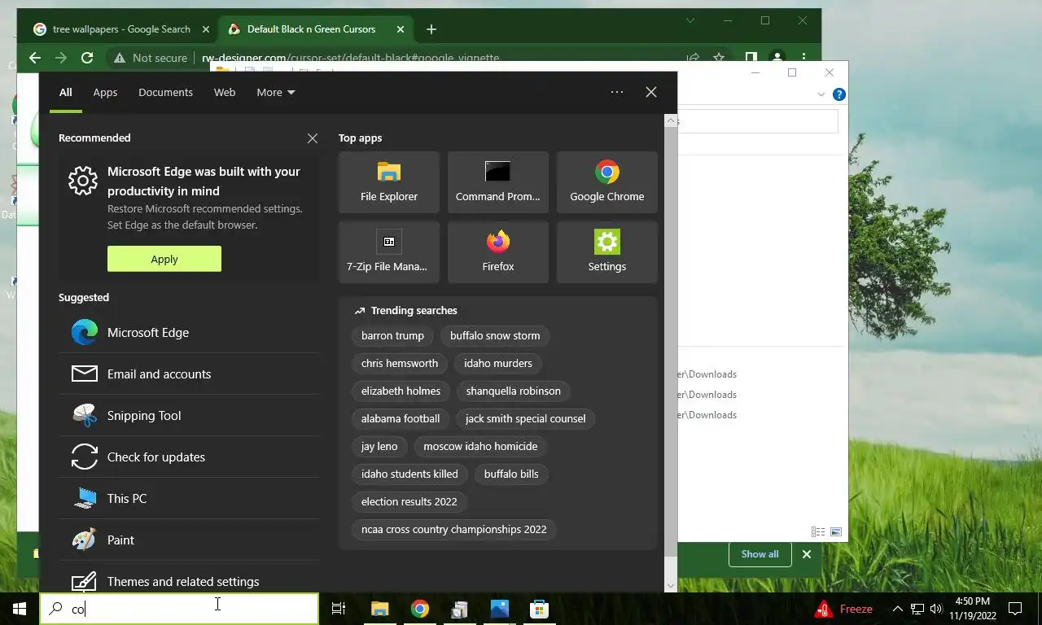This screenshot has width=1042, height=625.
Task: Select Default Black n Green Cursors tab
Action: (x=316, y=29)
